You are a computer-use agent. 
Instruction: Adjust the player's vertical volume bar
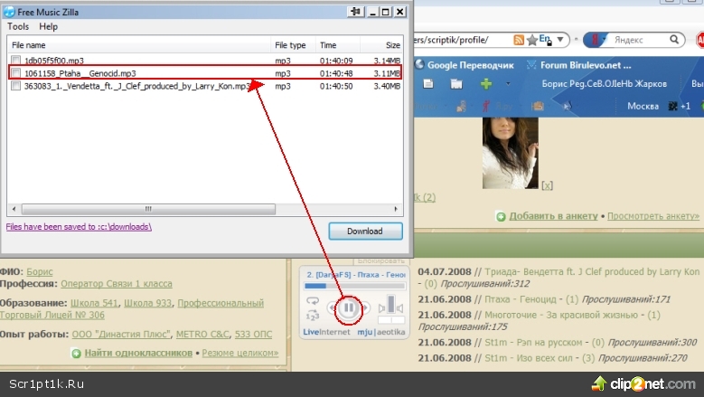(x=391, y=304)
